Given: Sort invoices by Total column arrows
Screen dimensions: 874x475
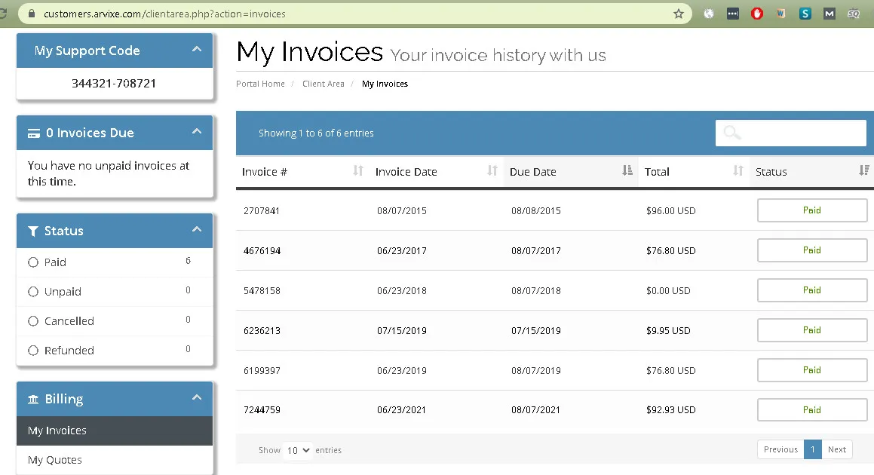Looking at the screenshot, I should [x=738, y=171].
